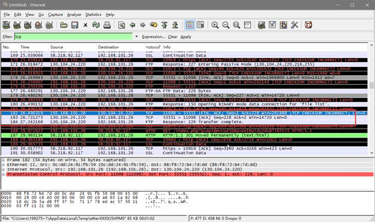Edit display filters icon
The width and height of the screenshot is (375, 222).
point(272,25)
